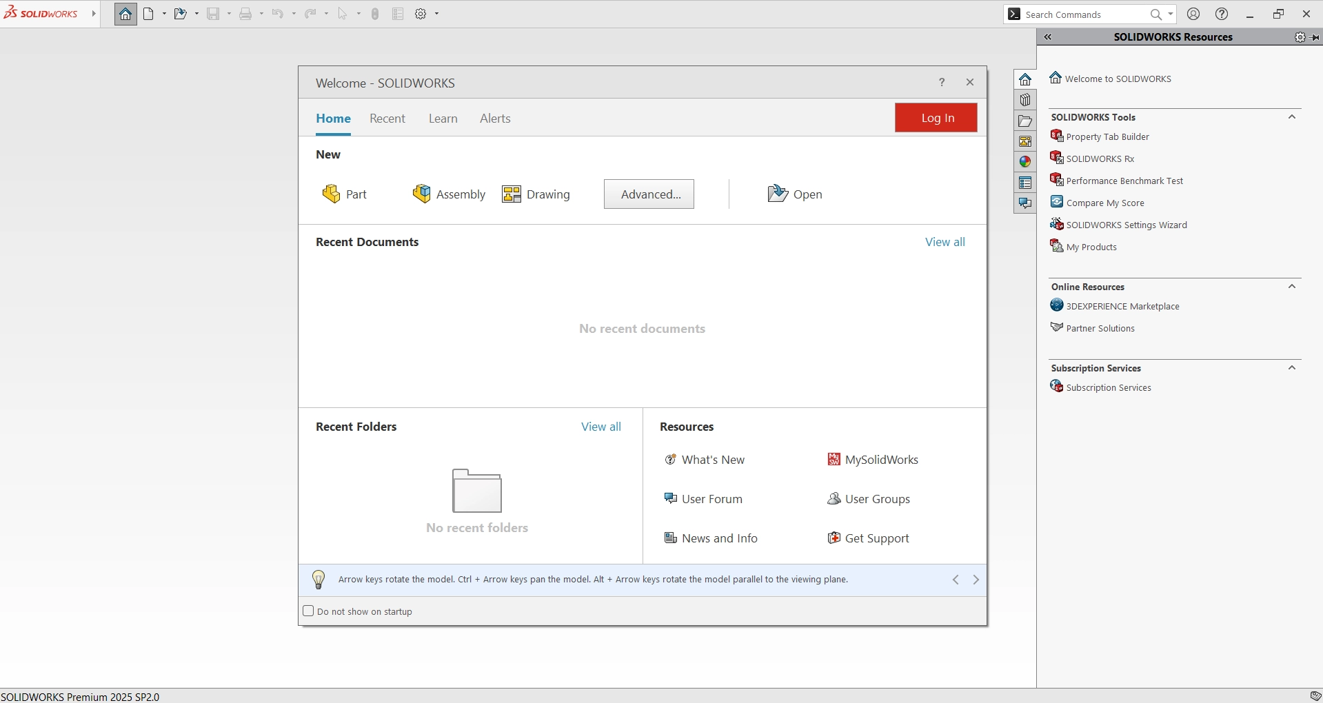Image resolution: width=1323 pixels, height=703 pixels.
Task: Click the Select cursor toolbar icon
Action: [x=343, y=14]
